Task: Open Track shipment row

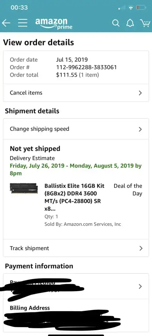Action: [76, 248]
